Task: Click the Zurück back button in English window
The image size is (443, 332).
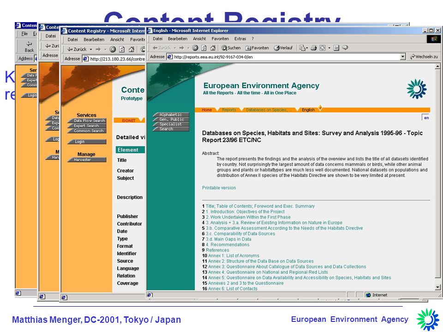Action: tap(162, 47)
